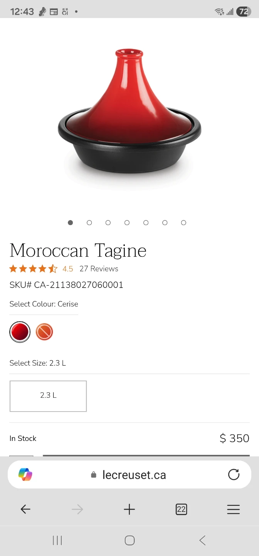Open the browser hamburger menu
259x556 pixels.
233,509
